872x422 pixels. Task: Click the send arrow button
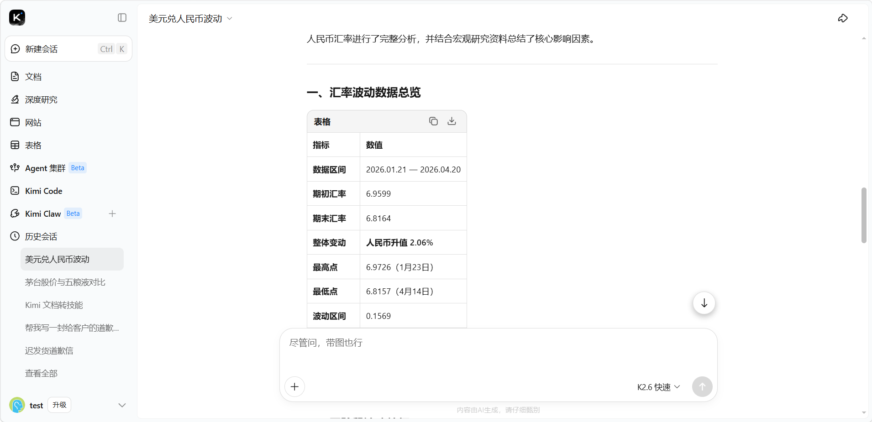pyautogui.click(x=702, y=387)
